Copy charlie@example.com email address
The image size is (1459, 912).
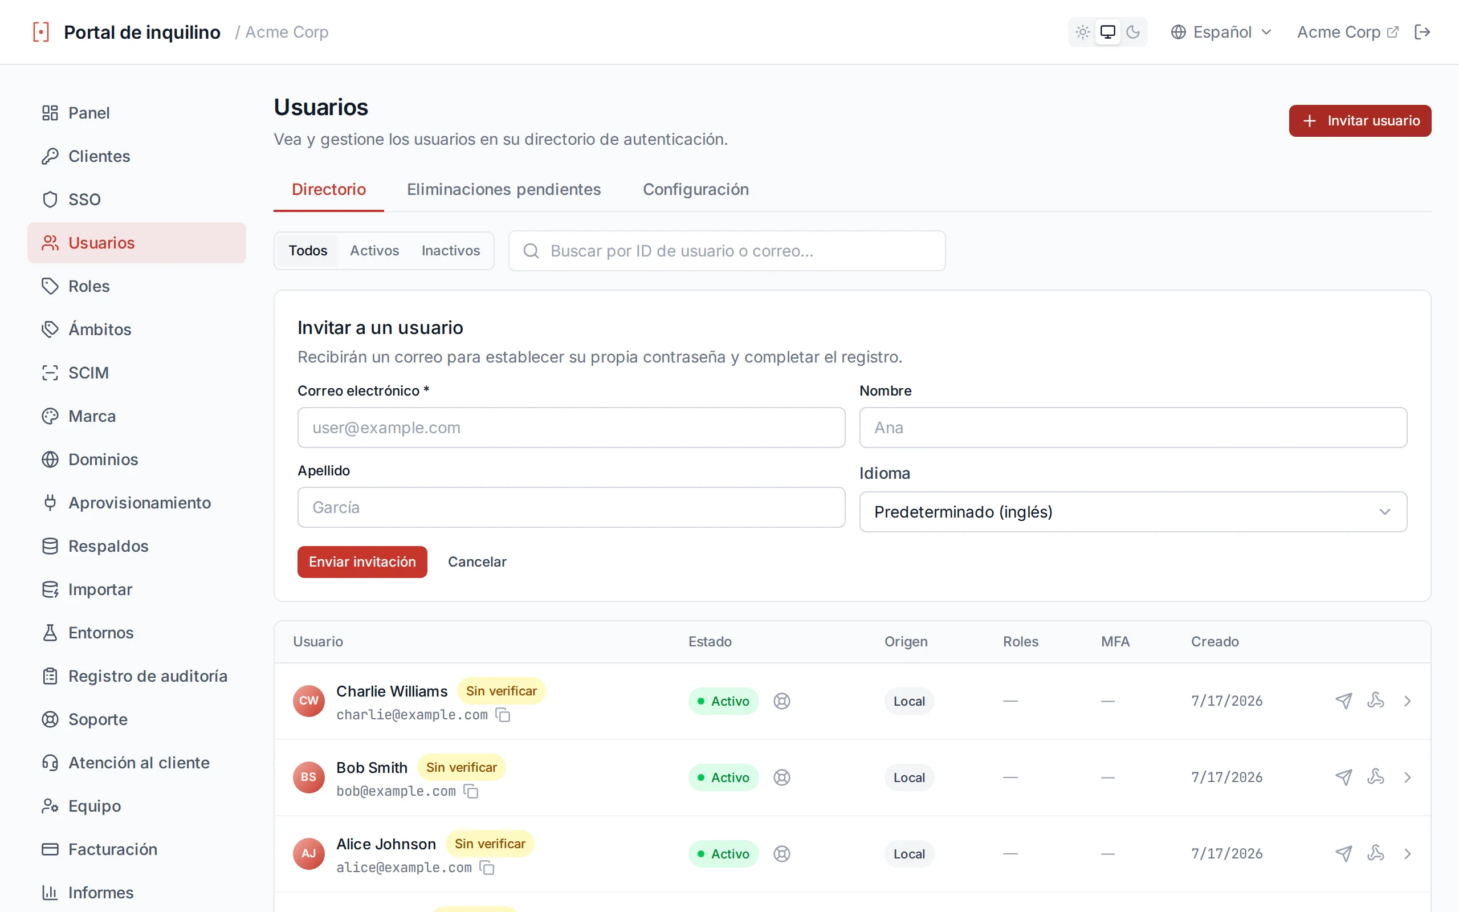click(x=503, y=715)
